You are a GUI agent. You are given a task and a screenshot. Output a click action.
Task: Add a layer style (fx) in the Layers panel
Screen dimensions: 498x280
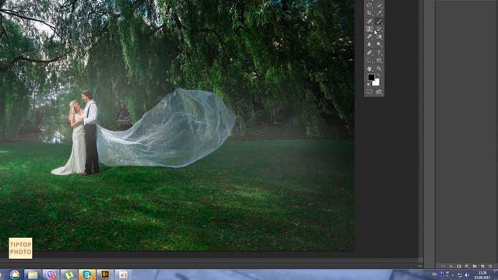click(x=451, y=266)
